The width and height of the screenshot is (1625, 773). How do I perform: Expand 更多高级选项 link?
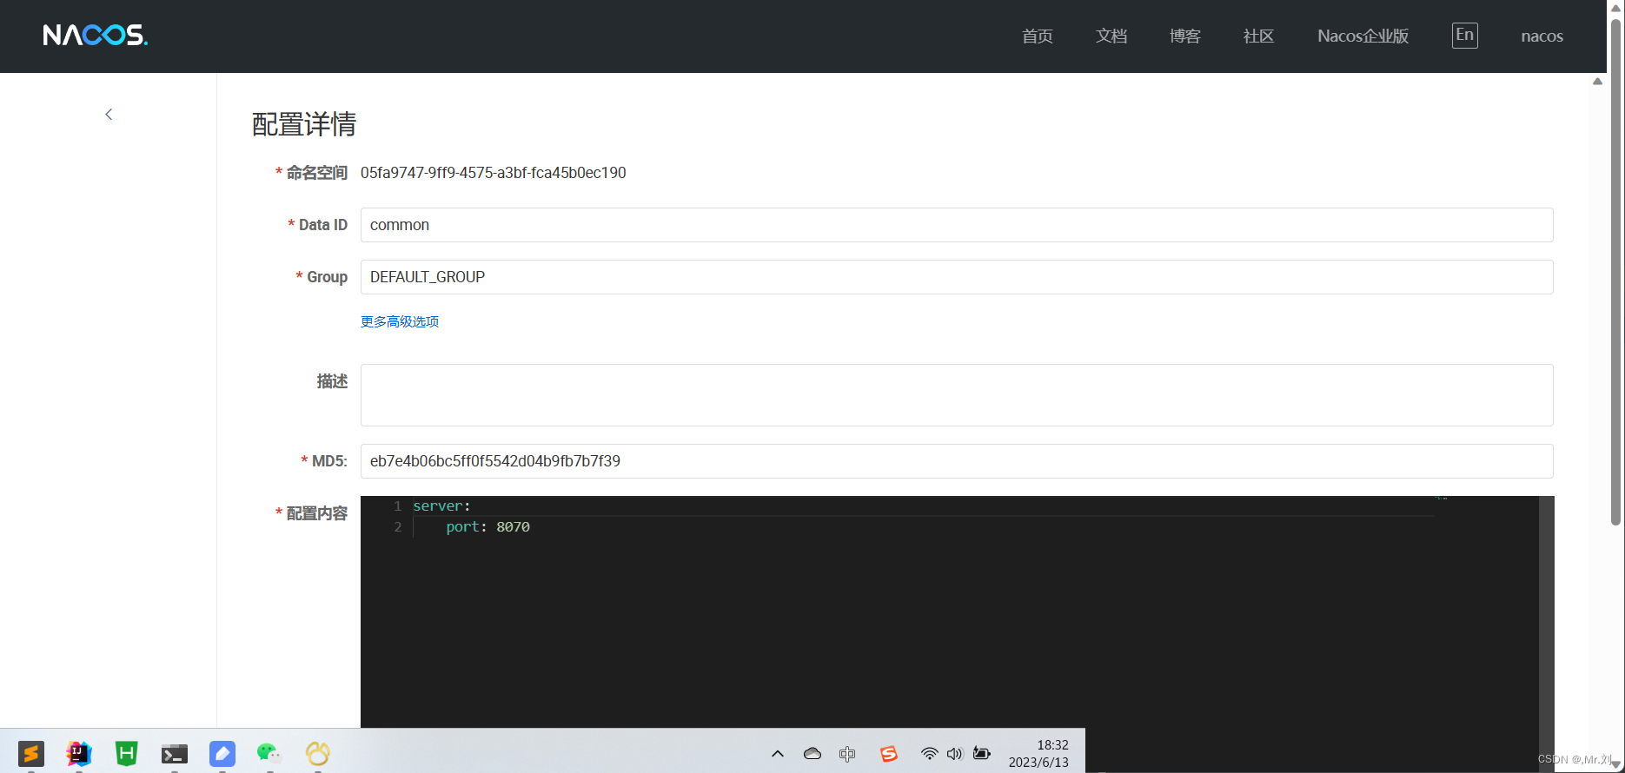point(400,321)
